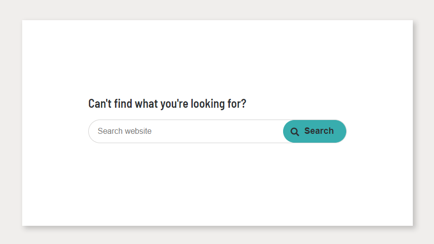Click the "Search website" placeholder text
Viewport: 434px width, 244px height.
point(124,131)
